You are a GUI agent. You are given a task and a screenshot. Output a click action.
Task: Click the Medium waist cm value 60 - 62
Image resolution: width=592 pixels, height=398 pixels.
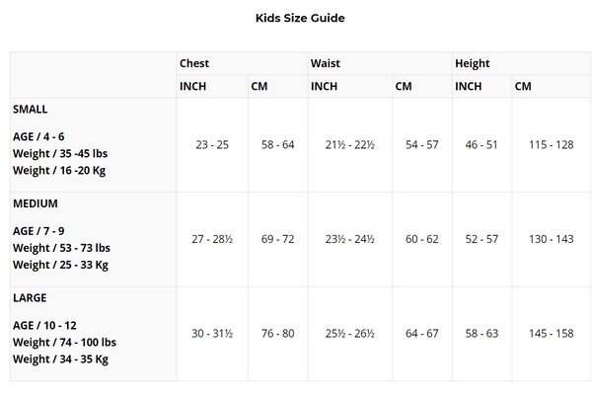pyautogui.click(x=421, y=239)
